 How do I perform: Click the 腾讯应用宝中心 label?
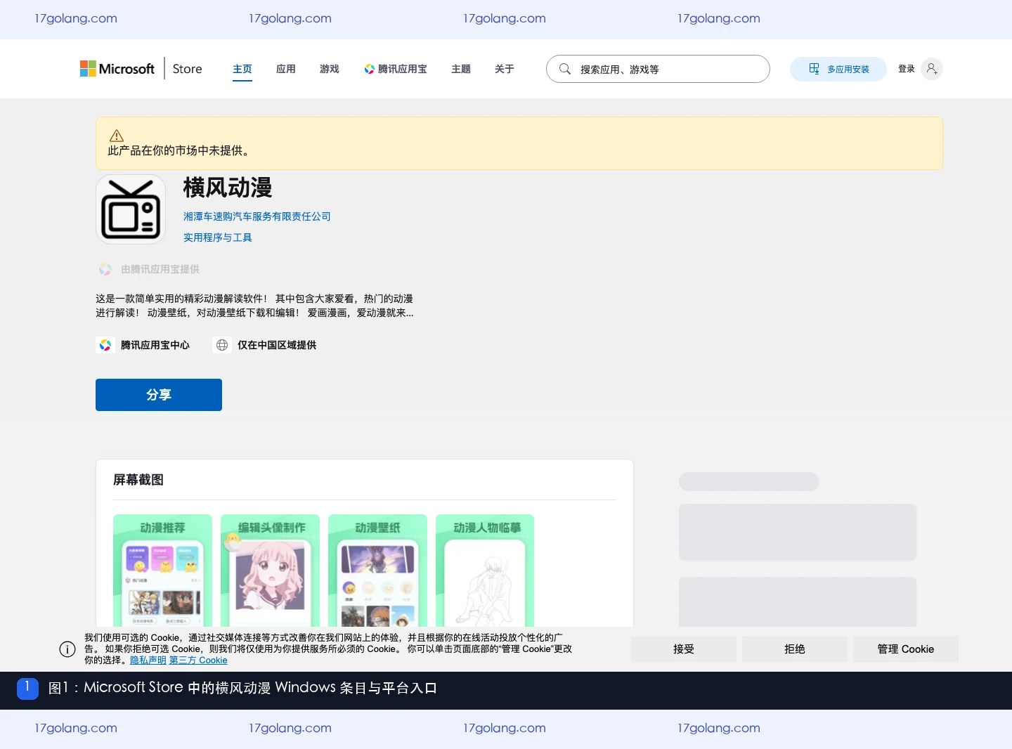(155, 345)
